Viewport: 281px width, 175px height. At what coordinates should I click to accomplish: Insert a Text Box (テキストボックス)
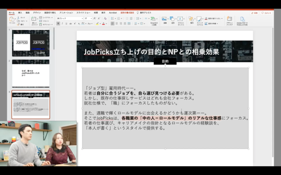[180, 19]
